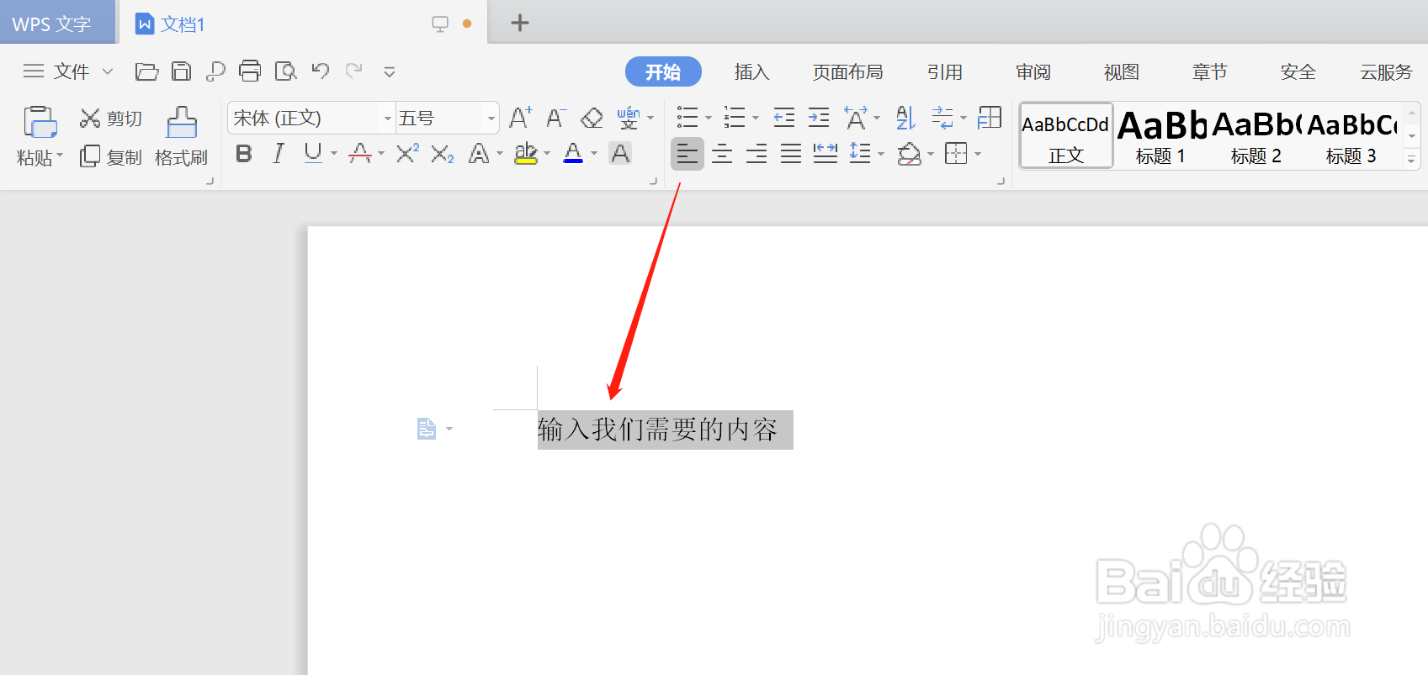Click the blue font color A button
Viewport: 1428px width, 675px height.
click(573, 153)
